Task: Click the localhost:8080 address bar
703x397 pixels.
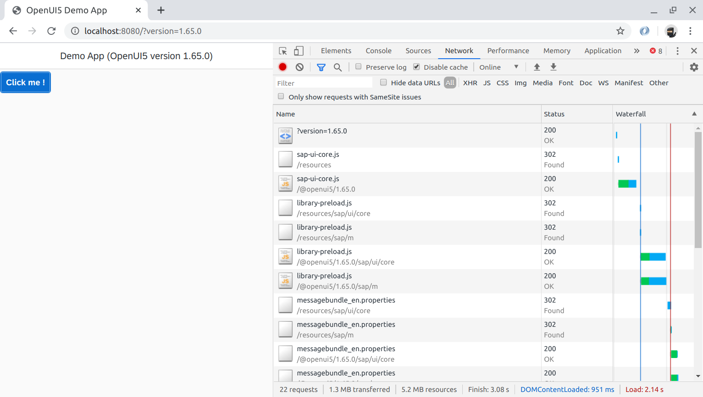Action: coord(349,31)
